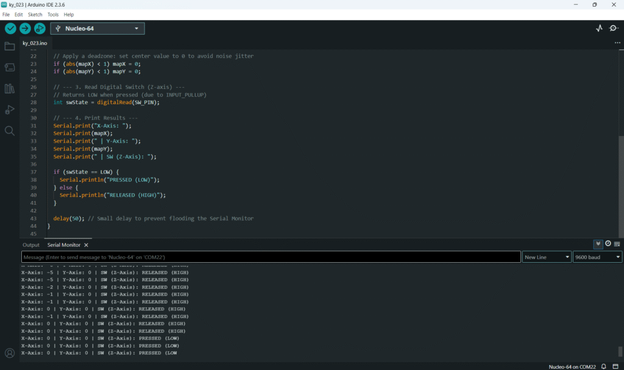Viewport: 624px width, 370px height.
Task: Open the Nucleo-64 board selector dropdown
Action: point(97,29)
